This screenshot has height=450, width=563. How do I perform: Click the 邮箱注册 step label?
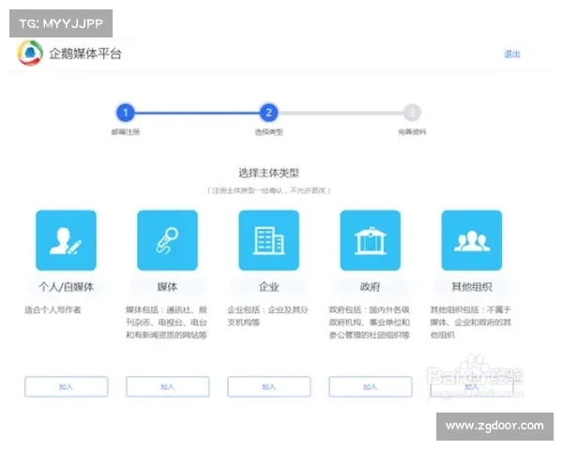coord(126,132)
